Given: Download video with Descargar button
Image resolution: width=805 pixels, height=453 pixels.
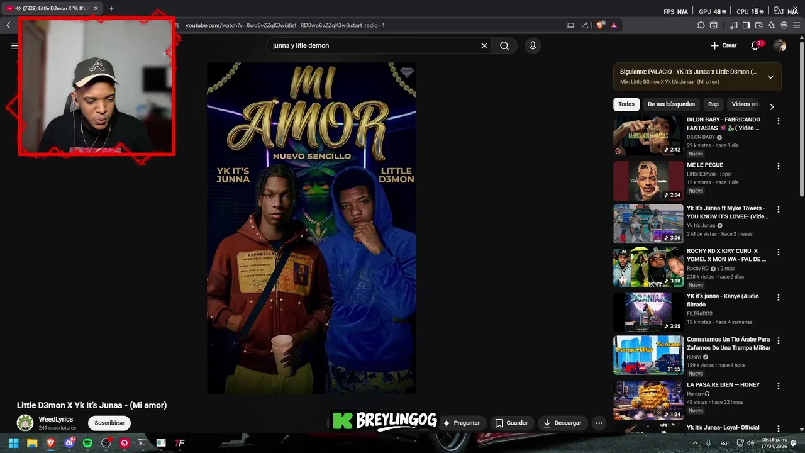Looking at the screenshot, I should [562, 423].
